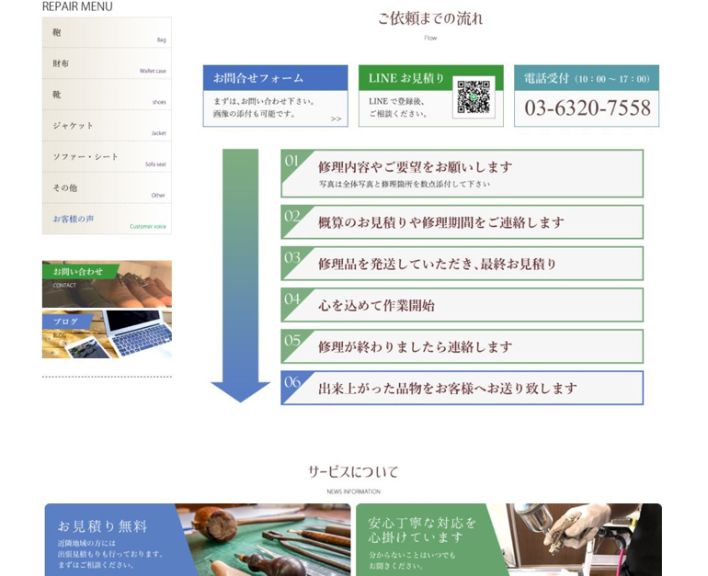Click the REPAIR MENU heading
The image size is (708, 576).
(x=77, y=6)
